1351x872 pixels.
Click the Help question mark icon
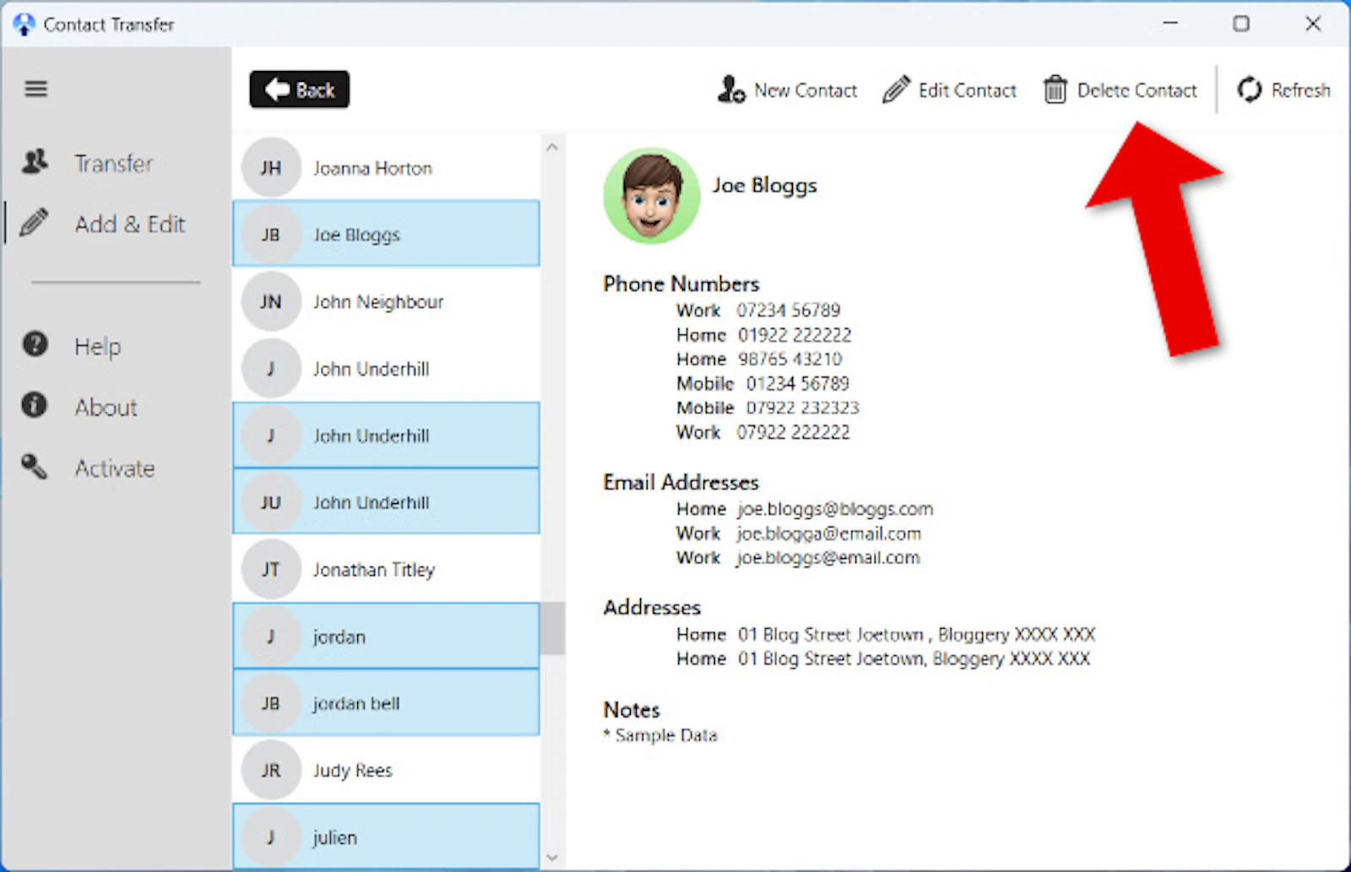click(x=35, y=344)
